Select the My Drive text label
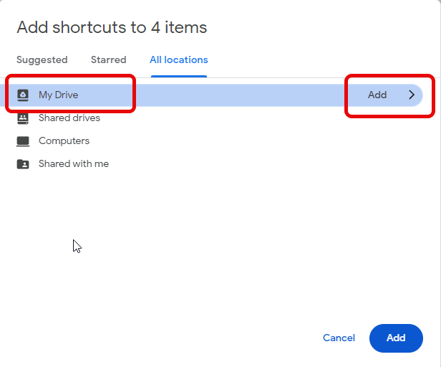Image resolution: width=441 pixels, height=367 pixels. pos(59,95)
